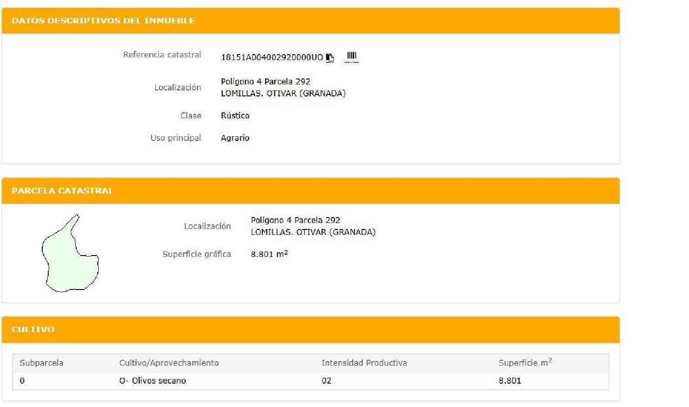Select the Superficie gráfica value 8.801 m²
Viewport: 689px width, 407px height.
point(269,254)
